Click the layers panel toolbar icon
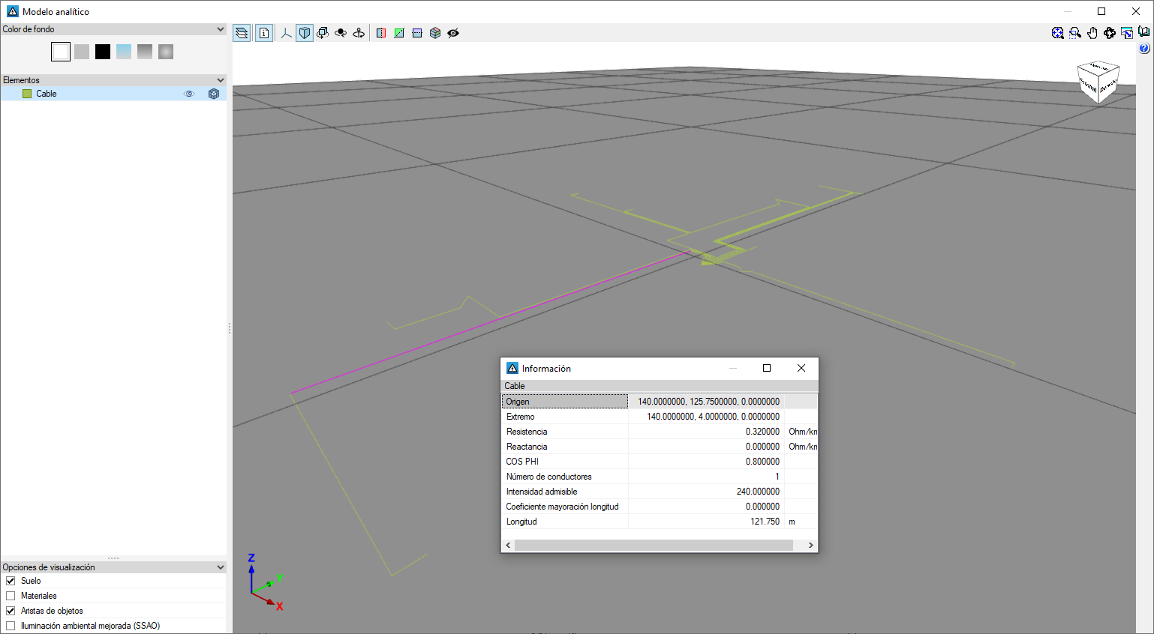 242,33
